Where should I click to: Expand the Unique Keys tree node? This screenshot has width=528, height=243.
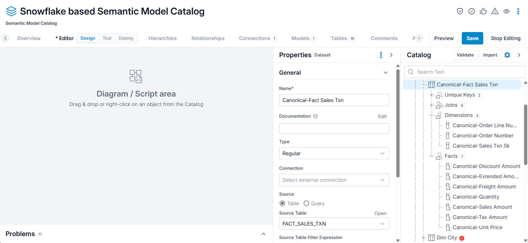(x=432, y=95)
